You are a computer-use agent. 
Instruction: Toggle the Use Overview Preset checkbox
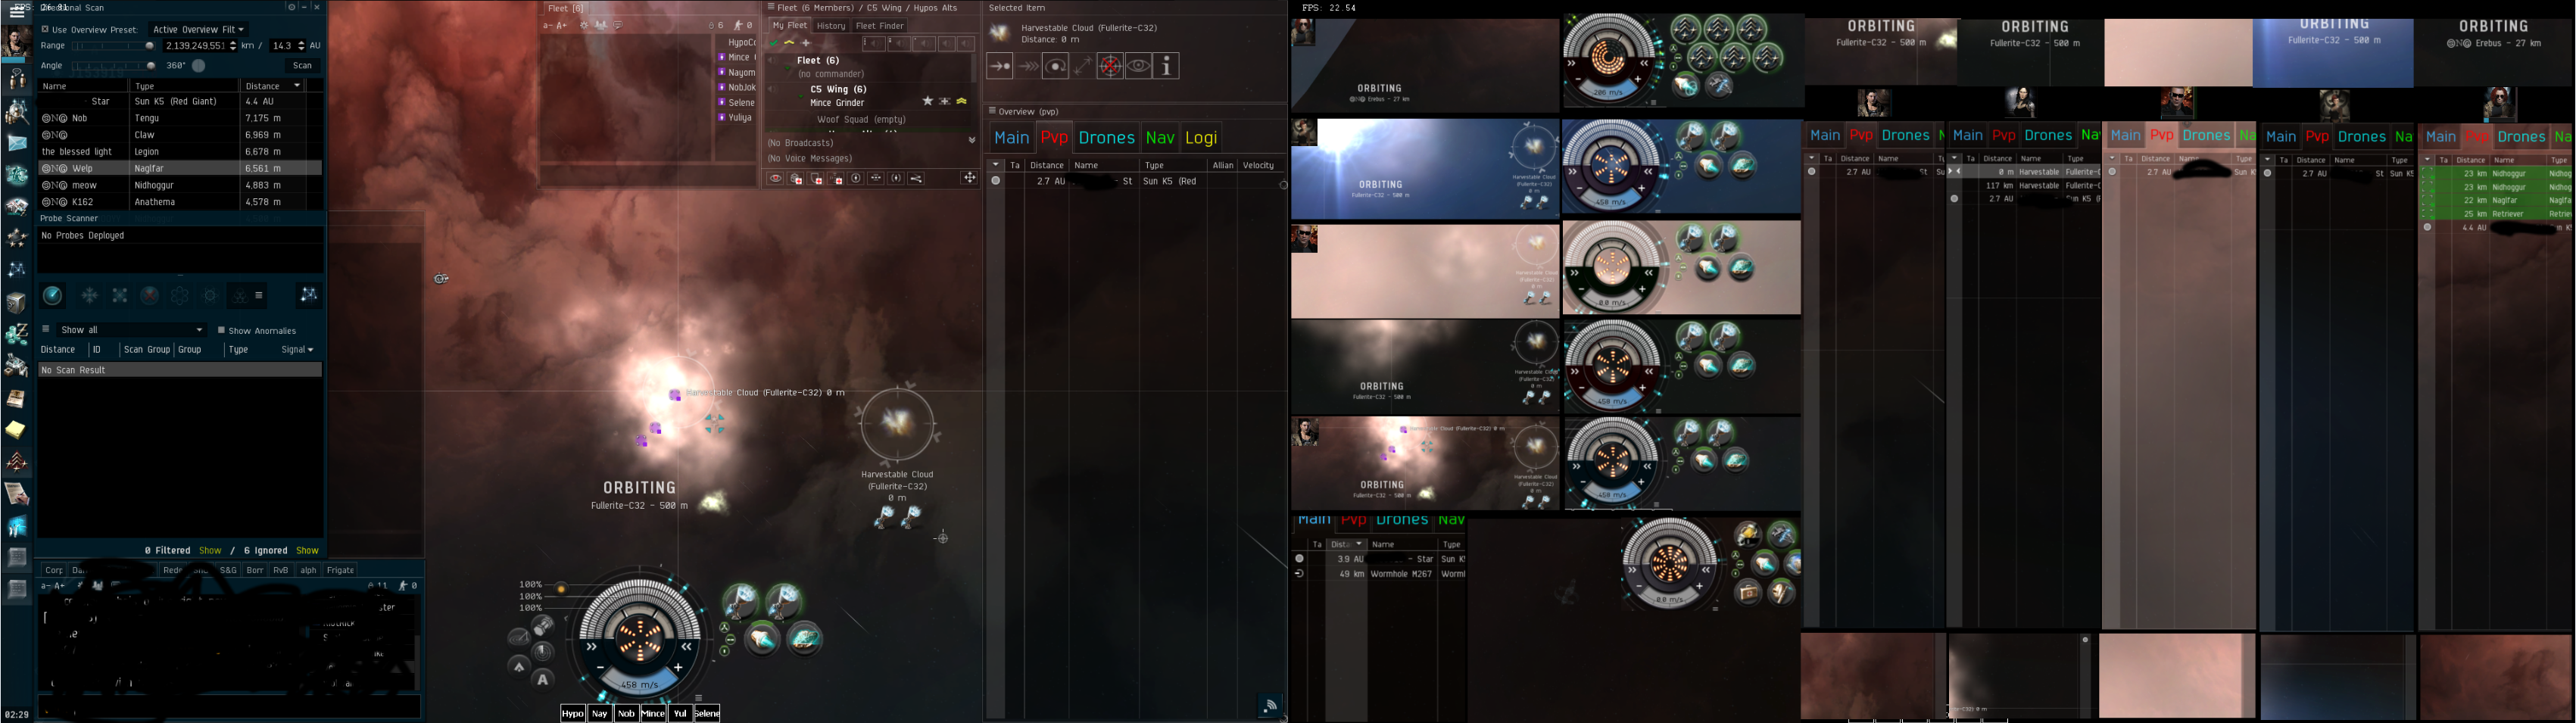click(x=45, y=29)
